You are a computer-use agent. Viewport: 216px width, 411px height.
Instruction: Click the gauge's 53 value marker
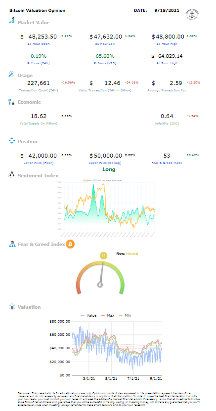(103, 255)
